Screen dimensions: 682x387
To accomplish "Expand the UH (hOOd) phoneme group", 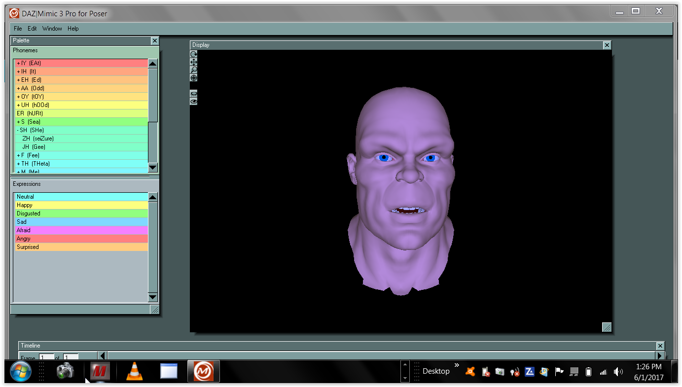I will (x=18, y=105).
